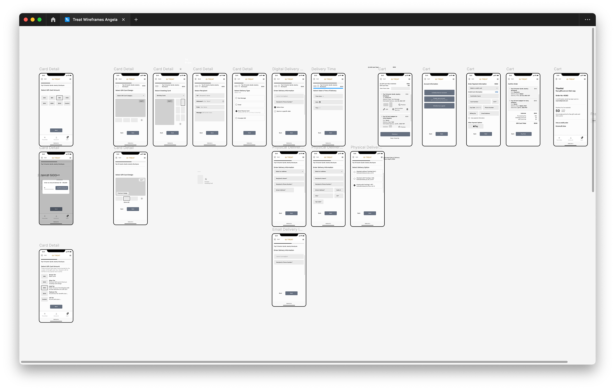This screenshot has height=390, width=615.
Task: Click the loose Preview Greeting Card magnifier on canvas
Action: tap(206, 179)
